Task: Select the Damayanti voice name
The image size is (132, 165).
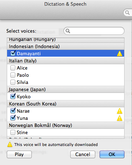Action: pos(29,53)
